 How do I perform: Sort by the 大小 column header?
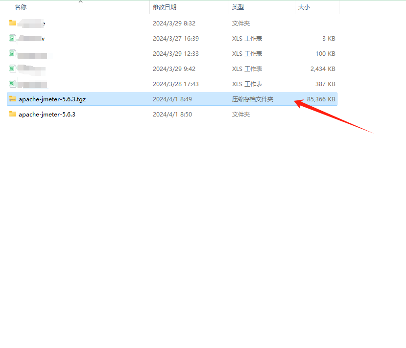304,7
